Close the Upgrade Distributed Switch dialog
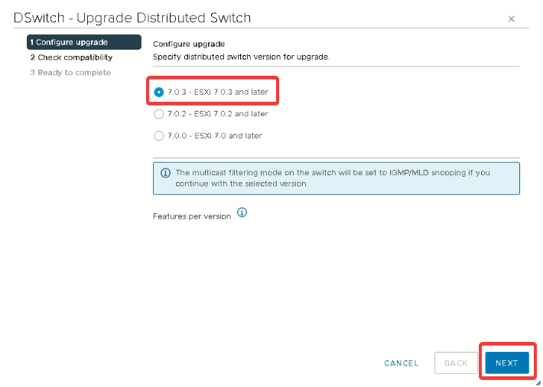Screen dimensions: 543x387 point(511,18)
